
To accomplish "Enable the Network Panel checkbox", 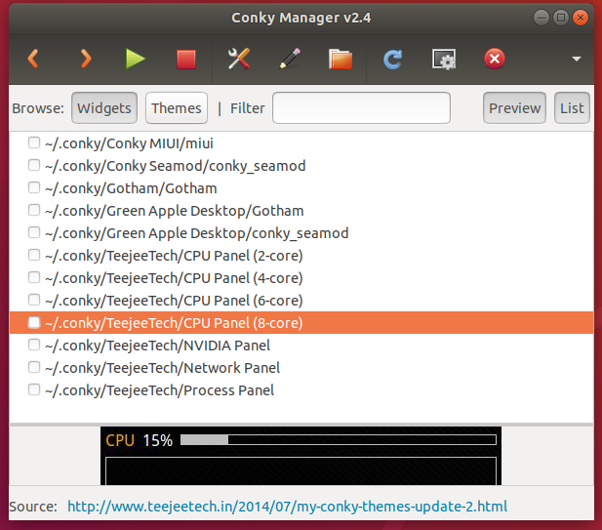I will (34, 367).
